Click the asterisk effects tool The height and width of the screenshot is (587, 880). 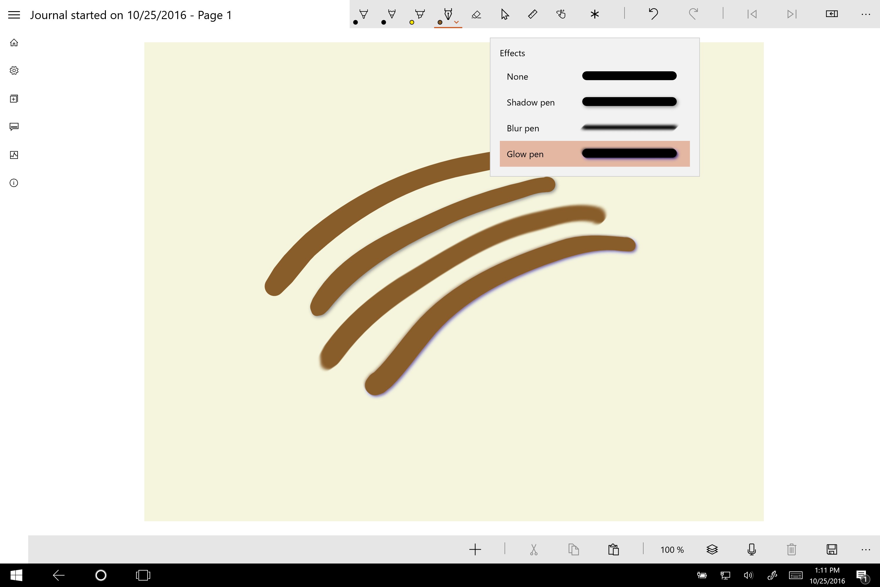595,15
